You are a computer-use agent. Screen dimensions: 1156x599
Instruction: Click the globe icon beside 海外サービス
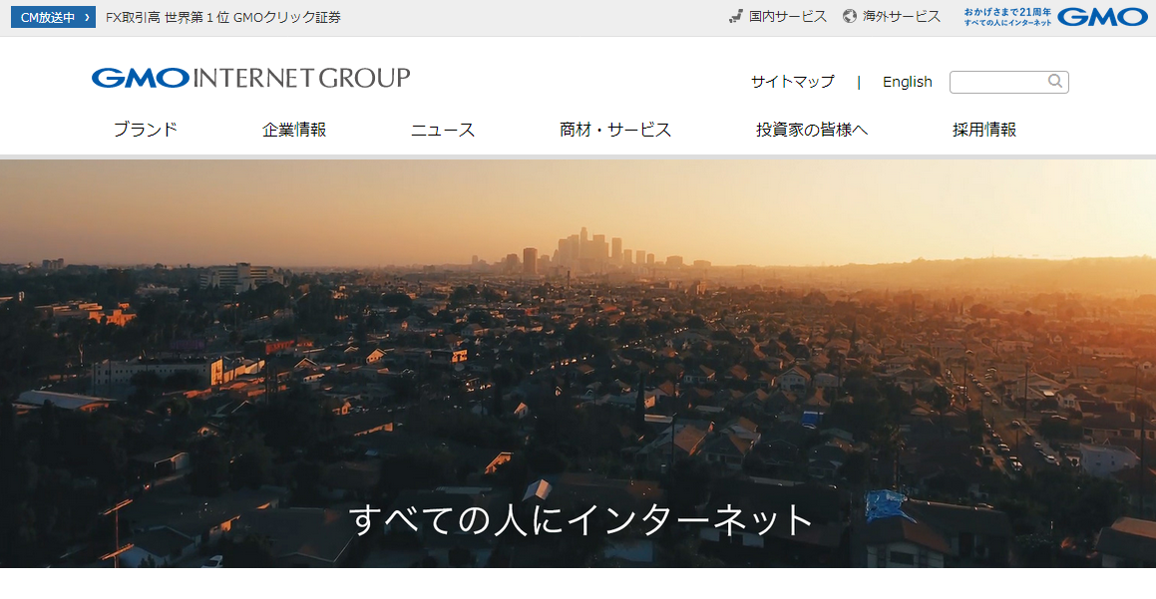pyautogui.click(x=850, y=16)
